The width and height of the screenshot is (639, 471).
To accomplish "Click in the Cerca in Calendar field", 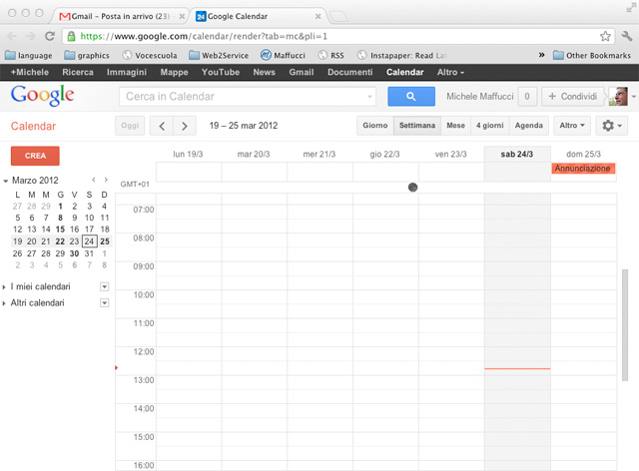I will tap(245, 96).
